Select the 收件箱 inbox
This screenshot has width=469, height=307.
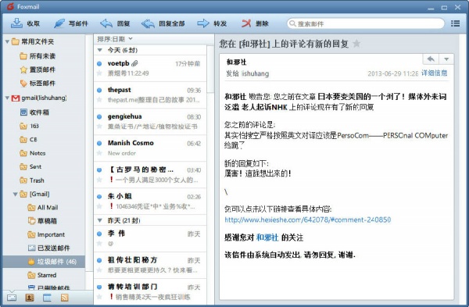pos(34,112)
